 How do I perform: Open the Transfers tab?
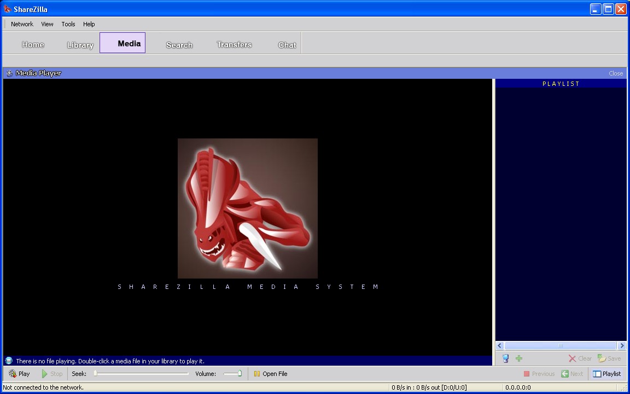click(x=234, y=44)
